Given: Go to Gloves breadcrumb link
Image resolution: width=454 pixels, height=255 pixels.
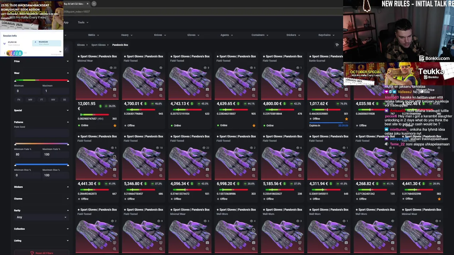Looking at the screenshot, I should tap(81, 45).
